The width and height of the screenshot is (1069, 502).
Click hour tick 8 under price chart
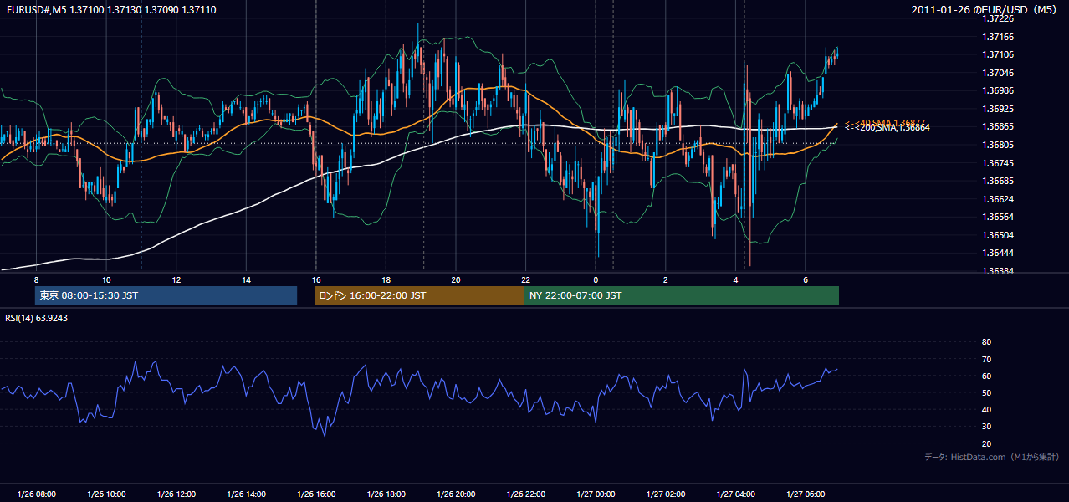pos(36,279)
